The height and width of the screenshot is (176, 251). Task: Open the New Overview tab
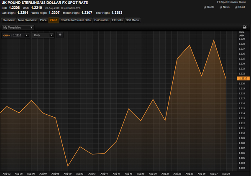pyautogui.click(x=27, y=20)
